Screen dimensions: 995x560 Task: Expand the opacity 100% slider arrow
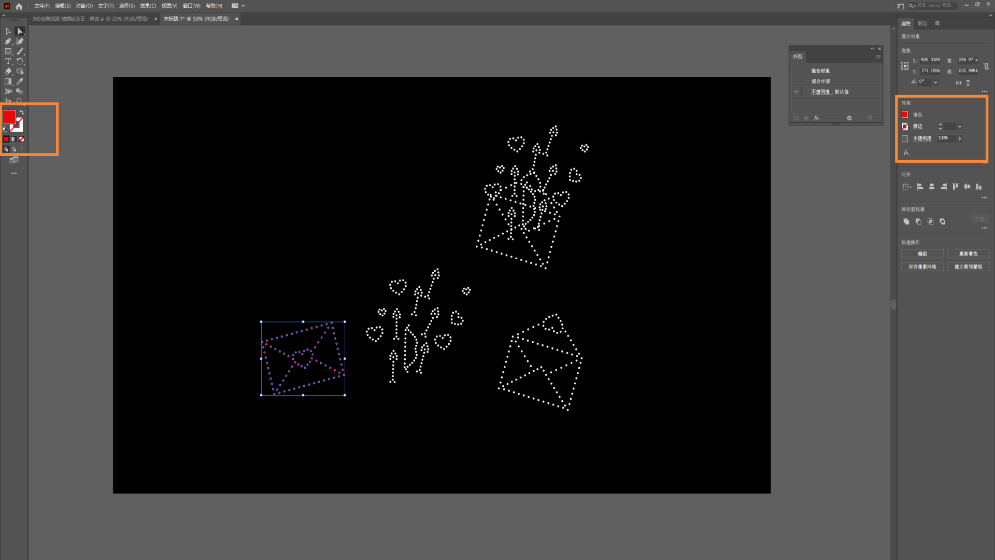[960, 138]
